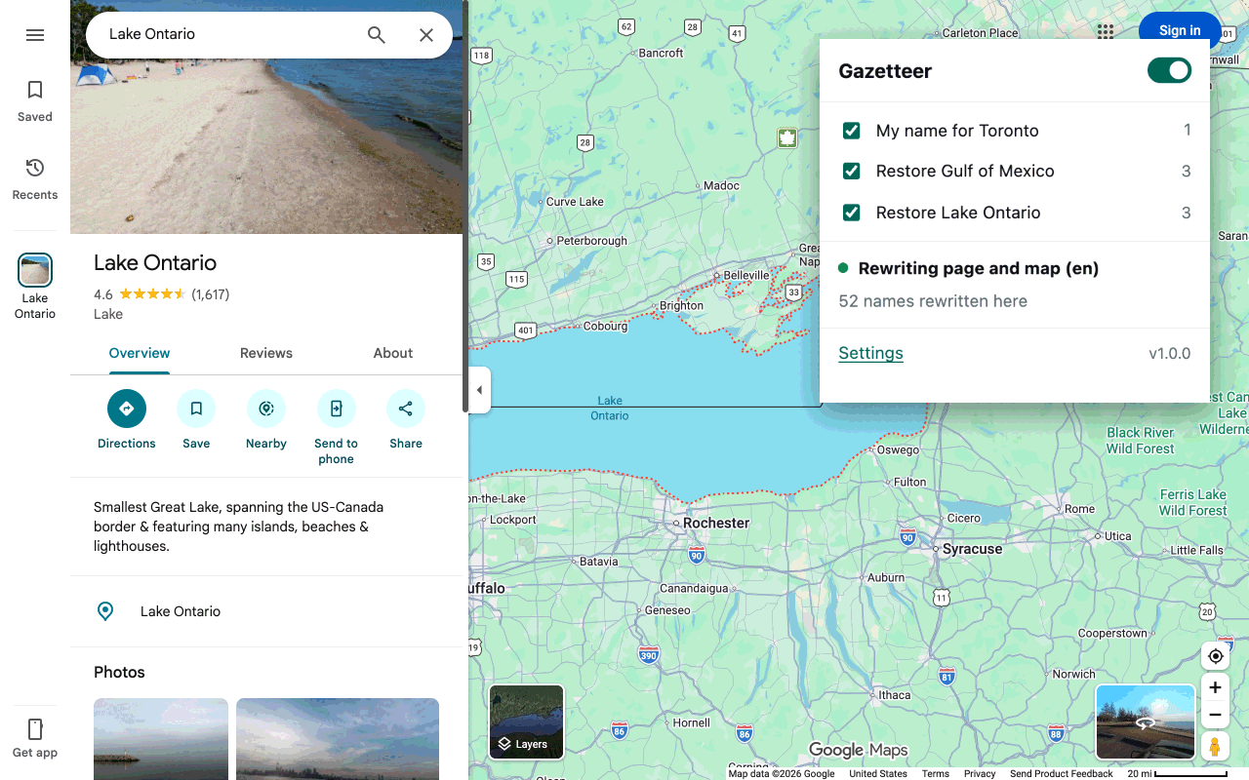
Task: Open the Google apps grid
Action: pos(1106,30)
